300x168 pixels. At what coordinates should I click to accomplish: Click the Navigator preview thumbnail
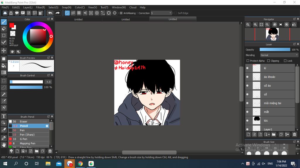[x=272, y=34]
